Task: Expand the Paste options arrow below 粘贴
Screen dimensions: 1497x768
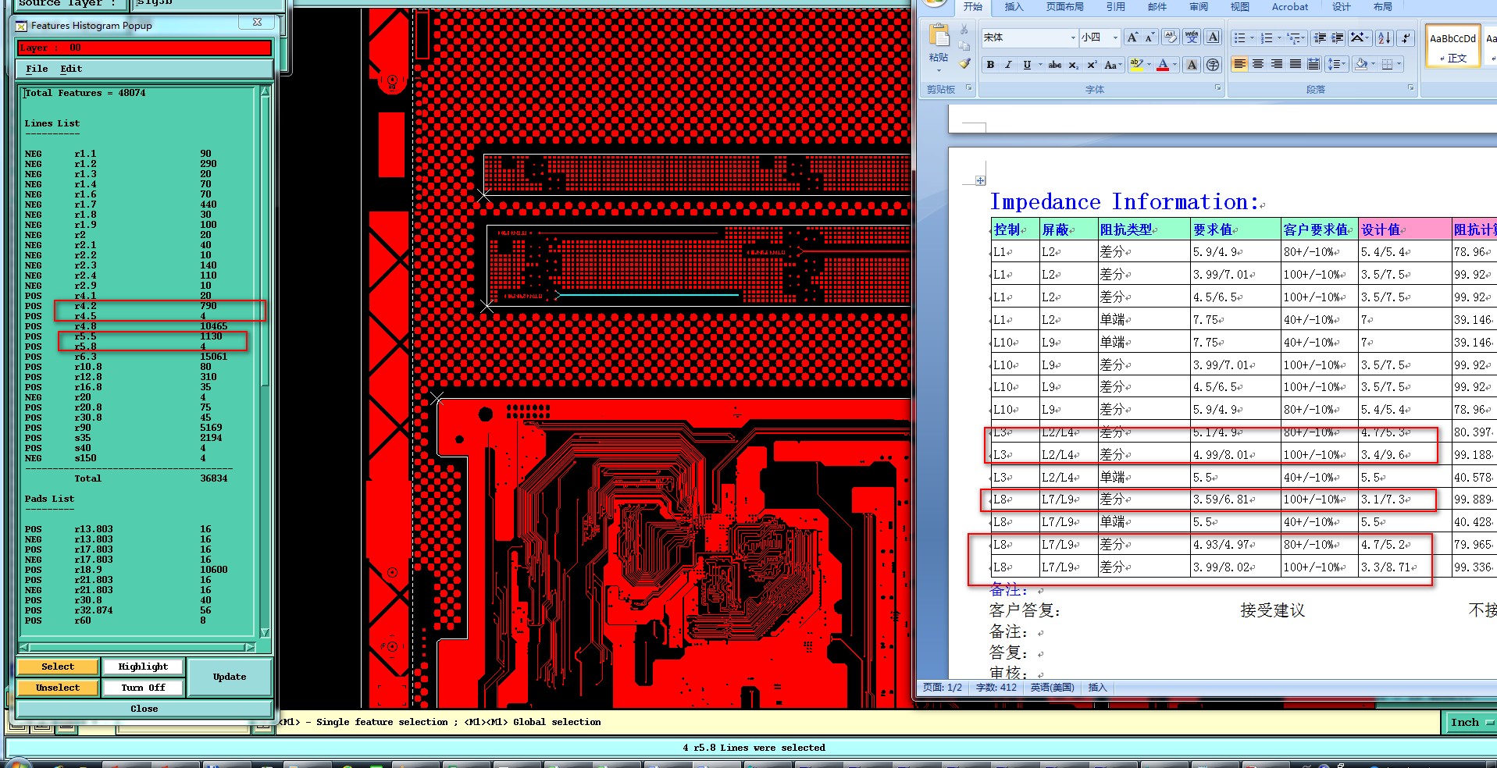Action: click(939, 70)
